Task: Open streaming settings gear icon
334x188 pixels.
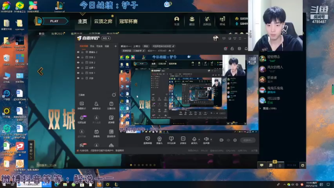Action: point(235,140)
